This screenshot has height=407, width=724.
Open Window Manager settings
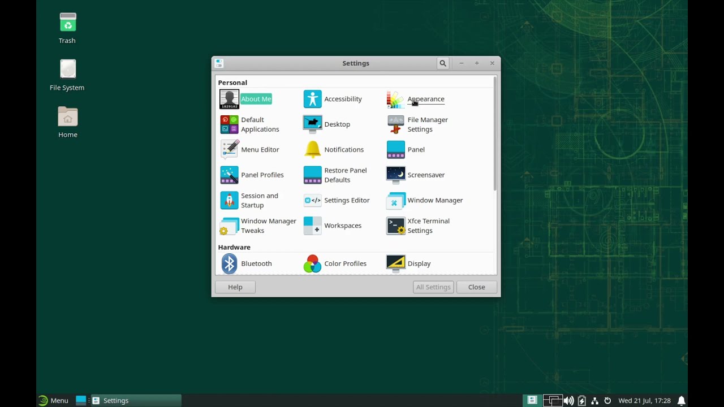coord(425,201)
